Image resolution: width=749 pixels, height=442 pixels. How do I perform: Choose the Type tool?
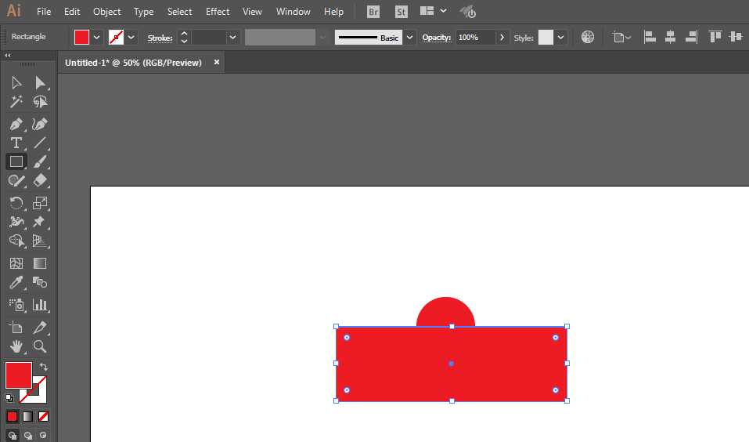pyautogui.click(x=16, y=143)
